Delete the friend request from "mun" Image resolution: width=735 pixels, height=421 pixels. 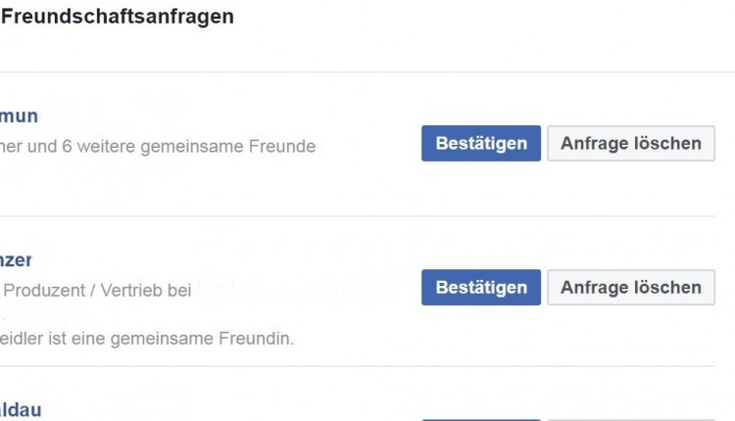click(630, 143)
